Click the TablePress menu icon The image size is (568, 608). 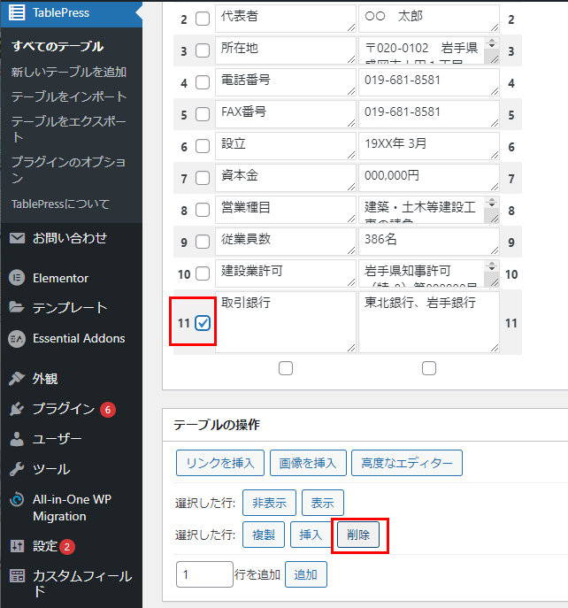(x=17, y=12)
